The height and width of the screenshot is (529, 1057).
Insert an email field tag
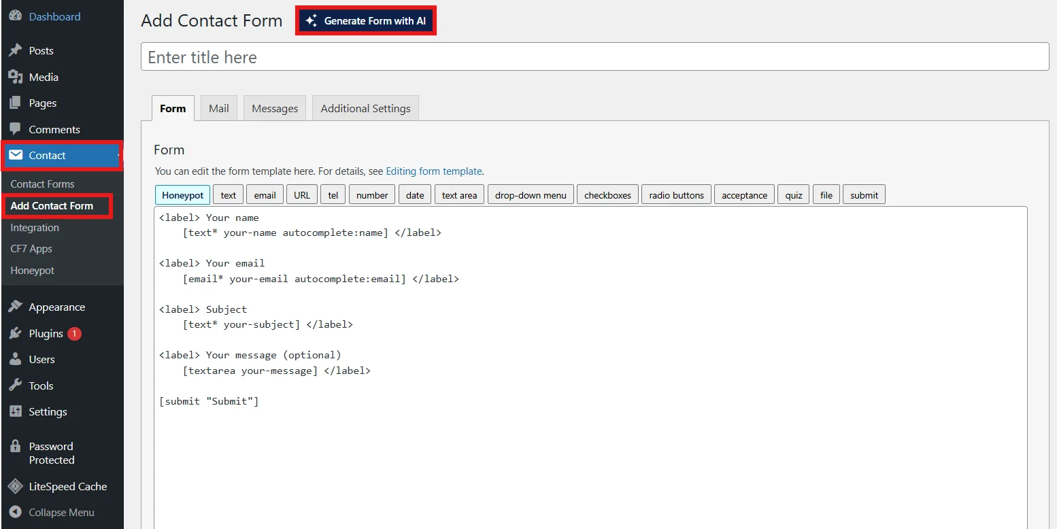(x=265, y=195)
